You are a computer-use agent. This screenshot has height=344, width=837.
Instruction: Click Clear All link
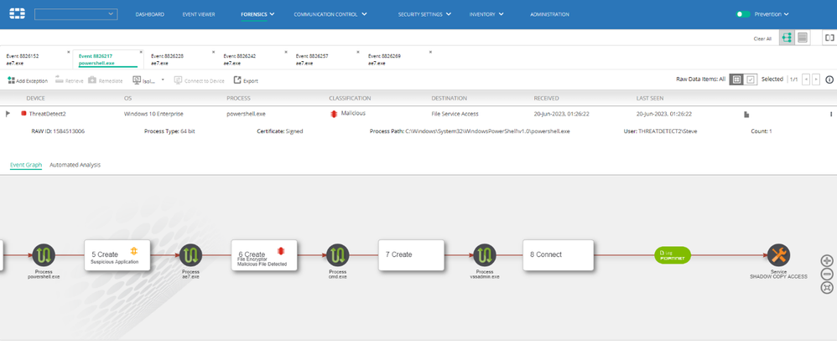pyautogui.click(x=762, y=39)
